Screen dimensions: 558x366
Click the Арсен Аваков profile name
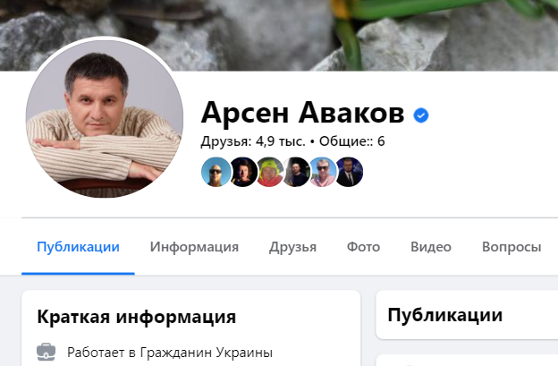[302, 113]
